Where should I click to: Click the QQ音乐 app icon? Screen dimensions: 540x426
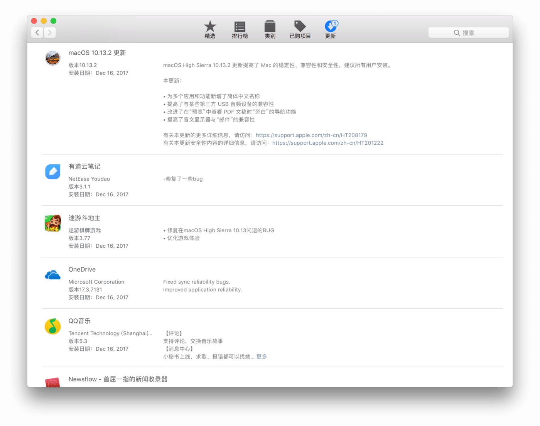click(x=52, y=326)
